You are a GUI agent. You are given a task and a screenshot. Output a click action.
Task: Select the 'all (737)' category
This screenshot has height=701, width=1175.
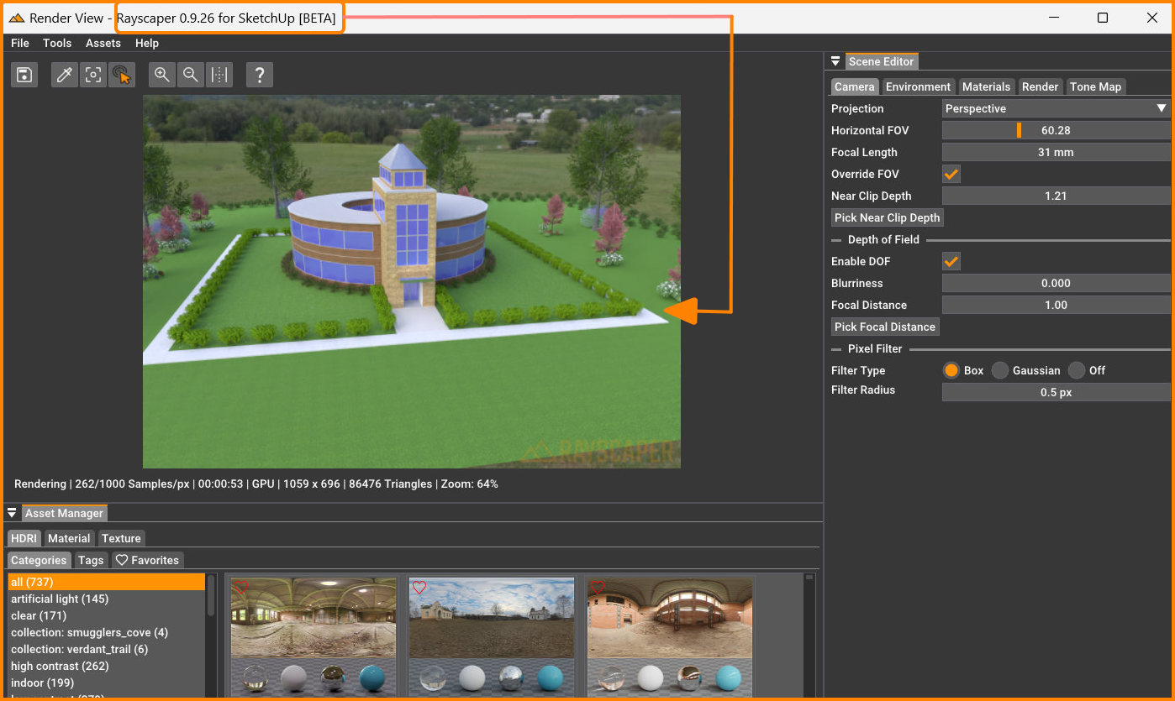106,582
